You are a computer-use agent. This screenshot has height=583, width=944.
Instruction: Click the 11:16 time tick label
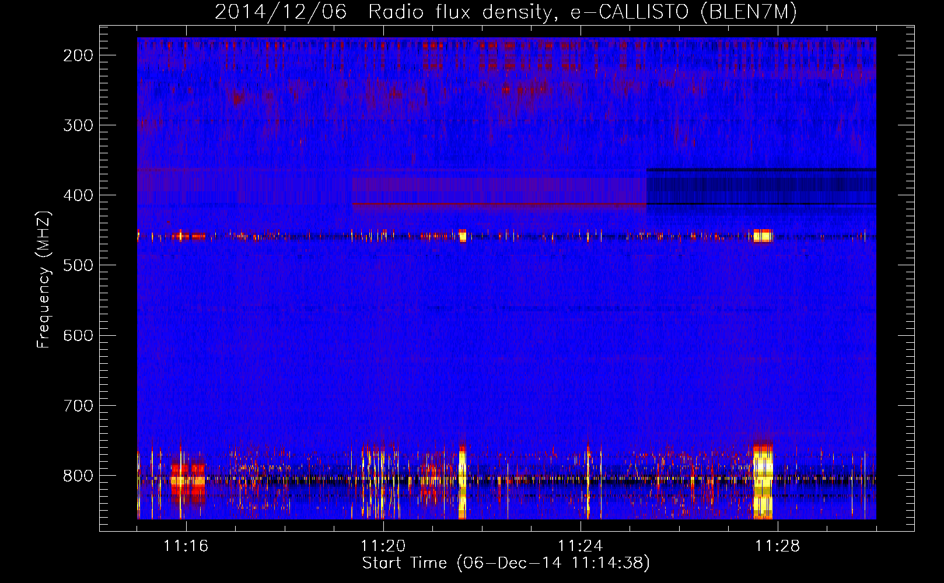coord(186,546)
